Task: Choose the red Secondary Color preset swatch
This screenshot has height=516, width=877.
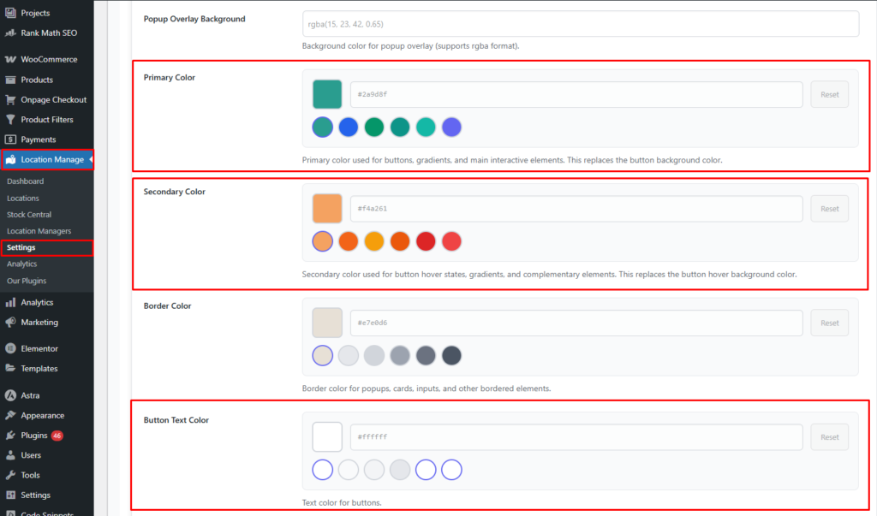Action: pyautogui.click(x=426, y=241)
